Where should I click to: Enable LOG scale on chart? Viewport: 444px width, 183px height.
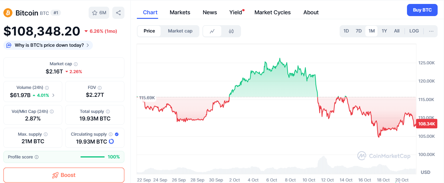[414, 31]
